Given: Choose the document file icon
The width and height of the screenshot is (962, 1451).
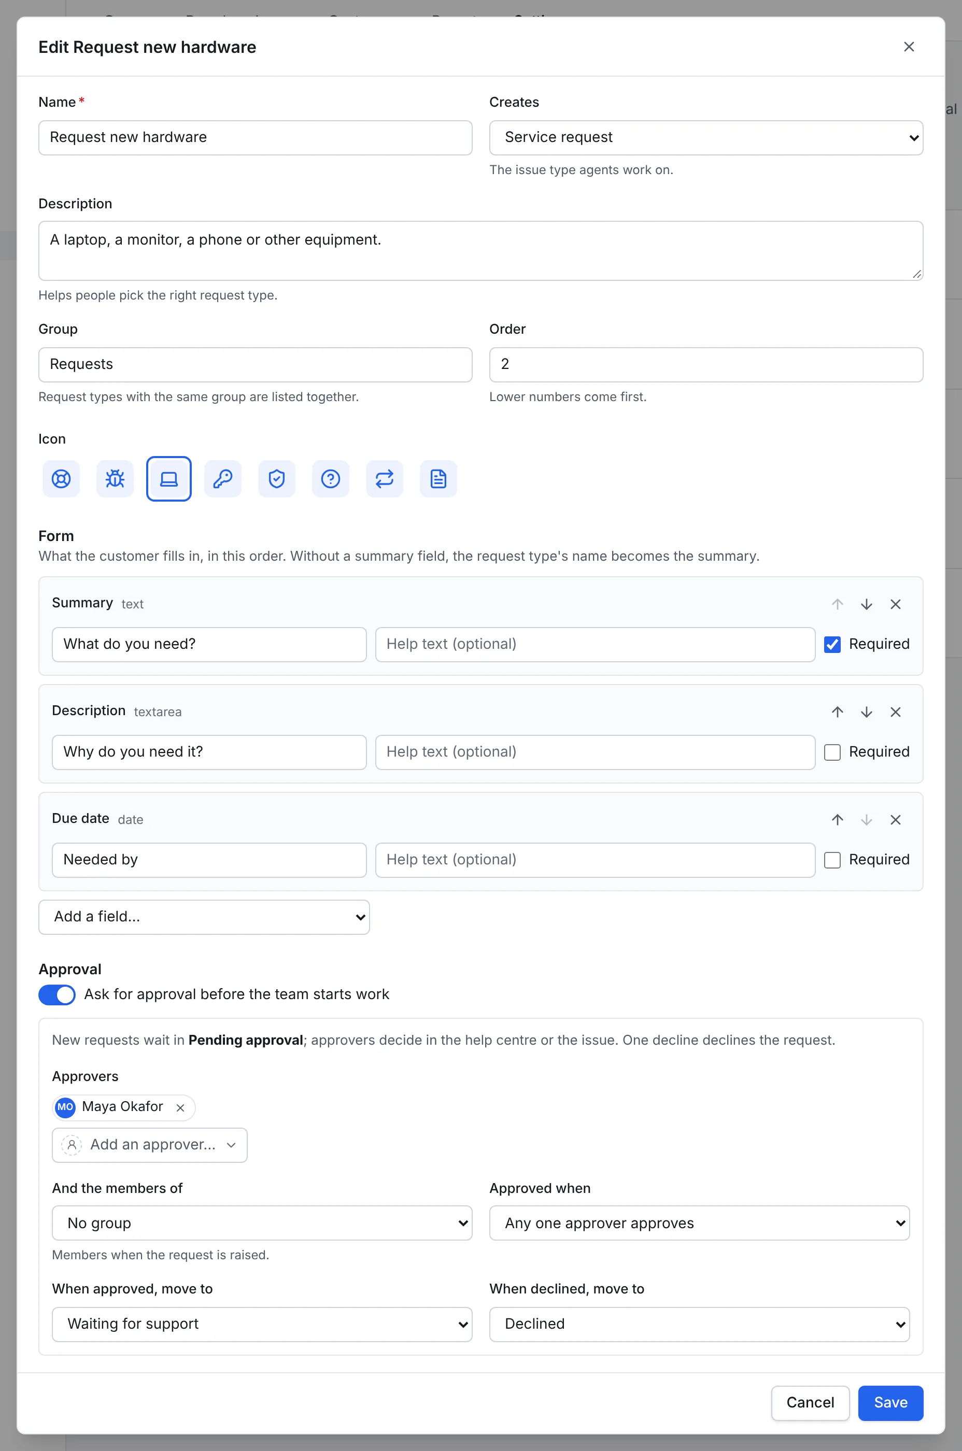Looking at the screenshot, I should point(438,479).
